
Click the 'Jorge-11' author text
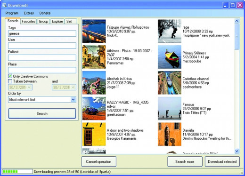pos(113,87)
